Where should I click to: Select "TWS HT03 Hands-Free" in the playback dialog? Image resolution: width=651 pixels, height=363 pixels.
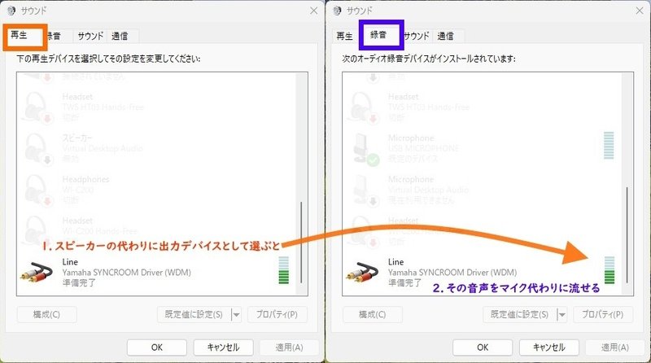pyautogui.click(x=103, y=107)
